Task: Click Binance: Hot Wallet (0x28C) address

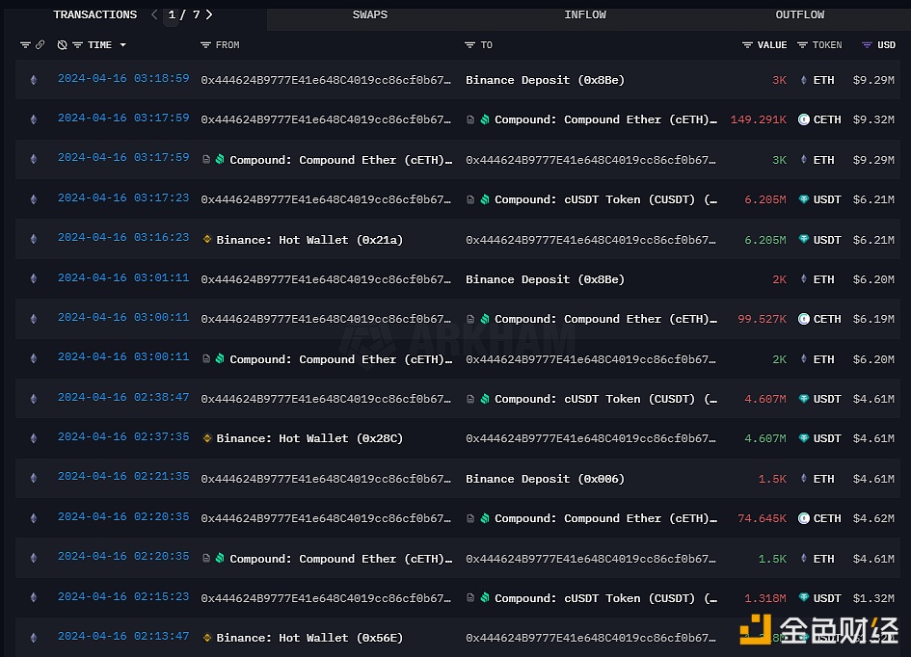Action: (308, 438)
